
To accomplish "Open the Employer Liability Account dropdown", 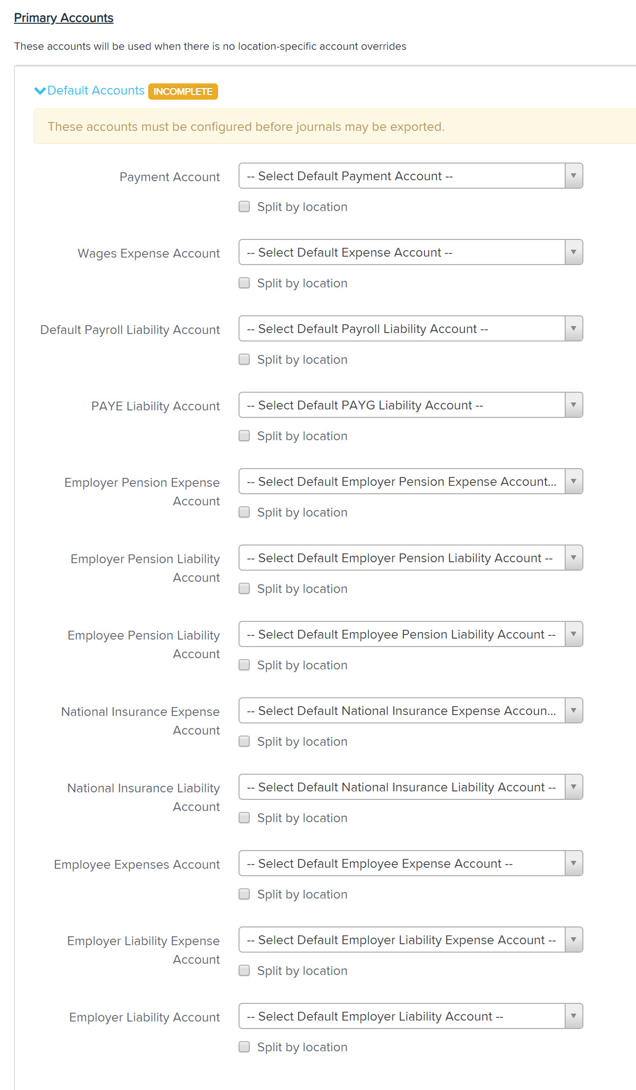I will click(x=410, y=1016).
